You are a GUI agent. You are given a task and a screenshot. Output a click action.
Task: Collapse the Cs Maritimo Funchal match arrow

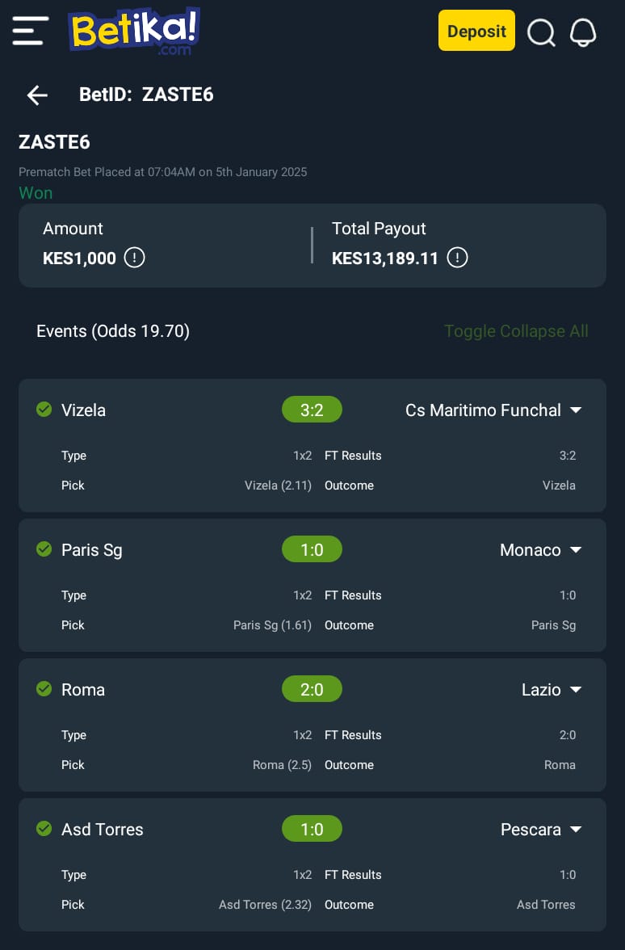pyautogui.click(x=576, y=410)
